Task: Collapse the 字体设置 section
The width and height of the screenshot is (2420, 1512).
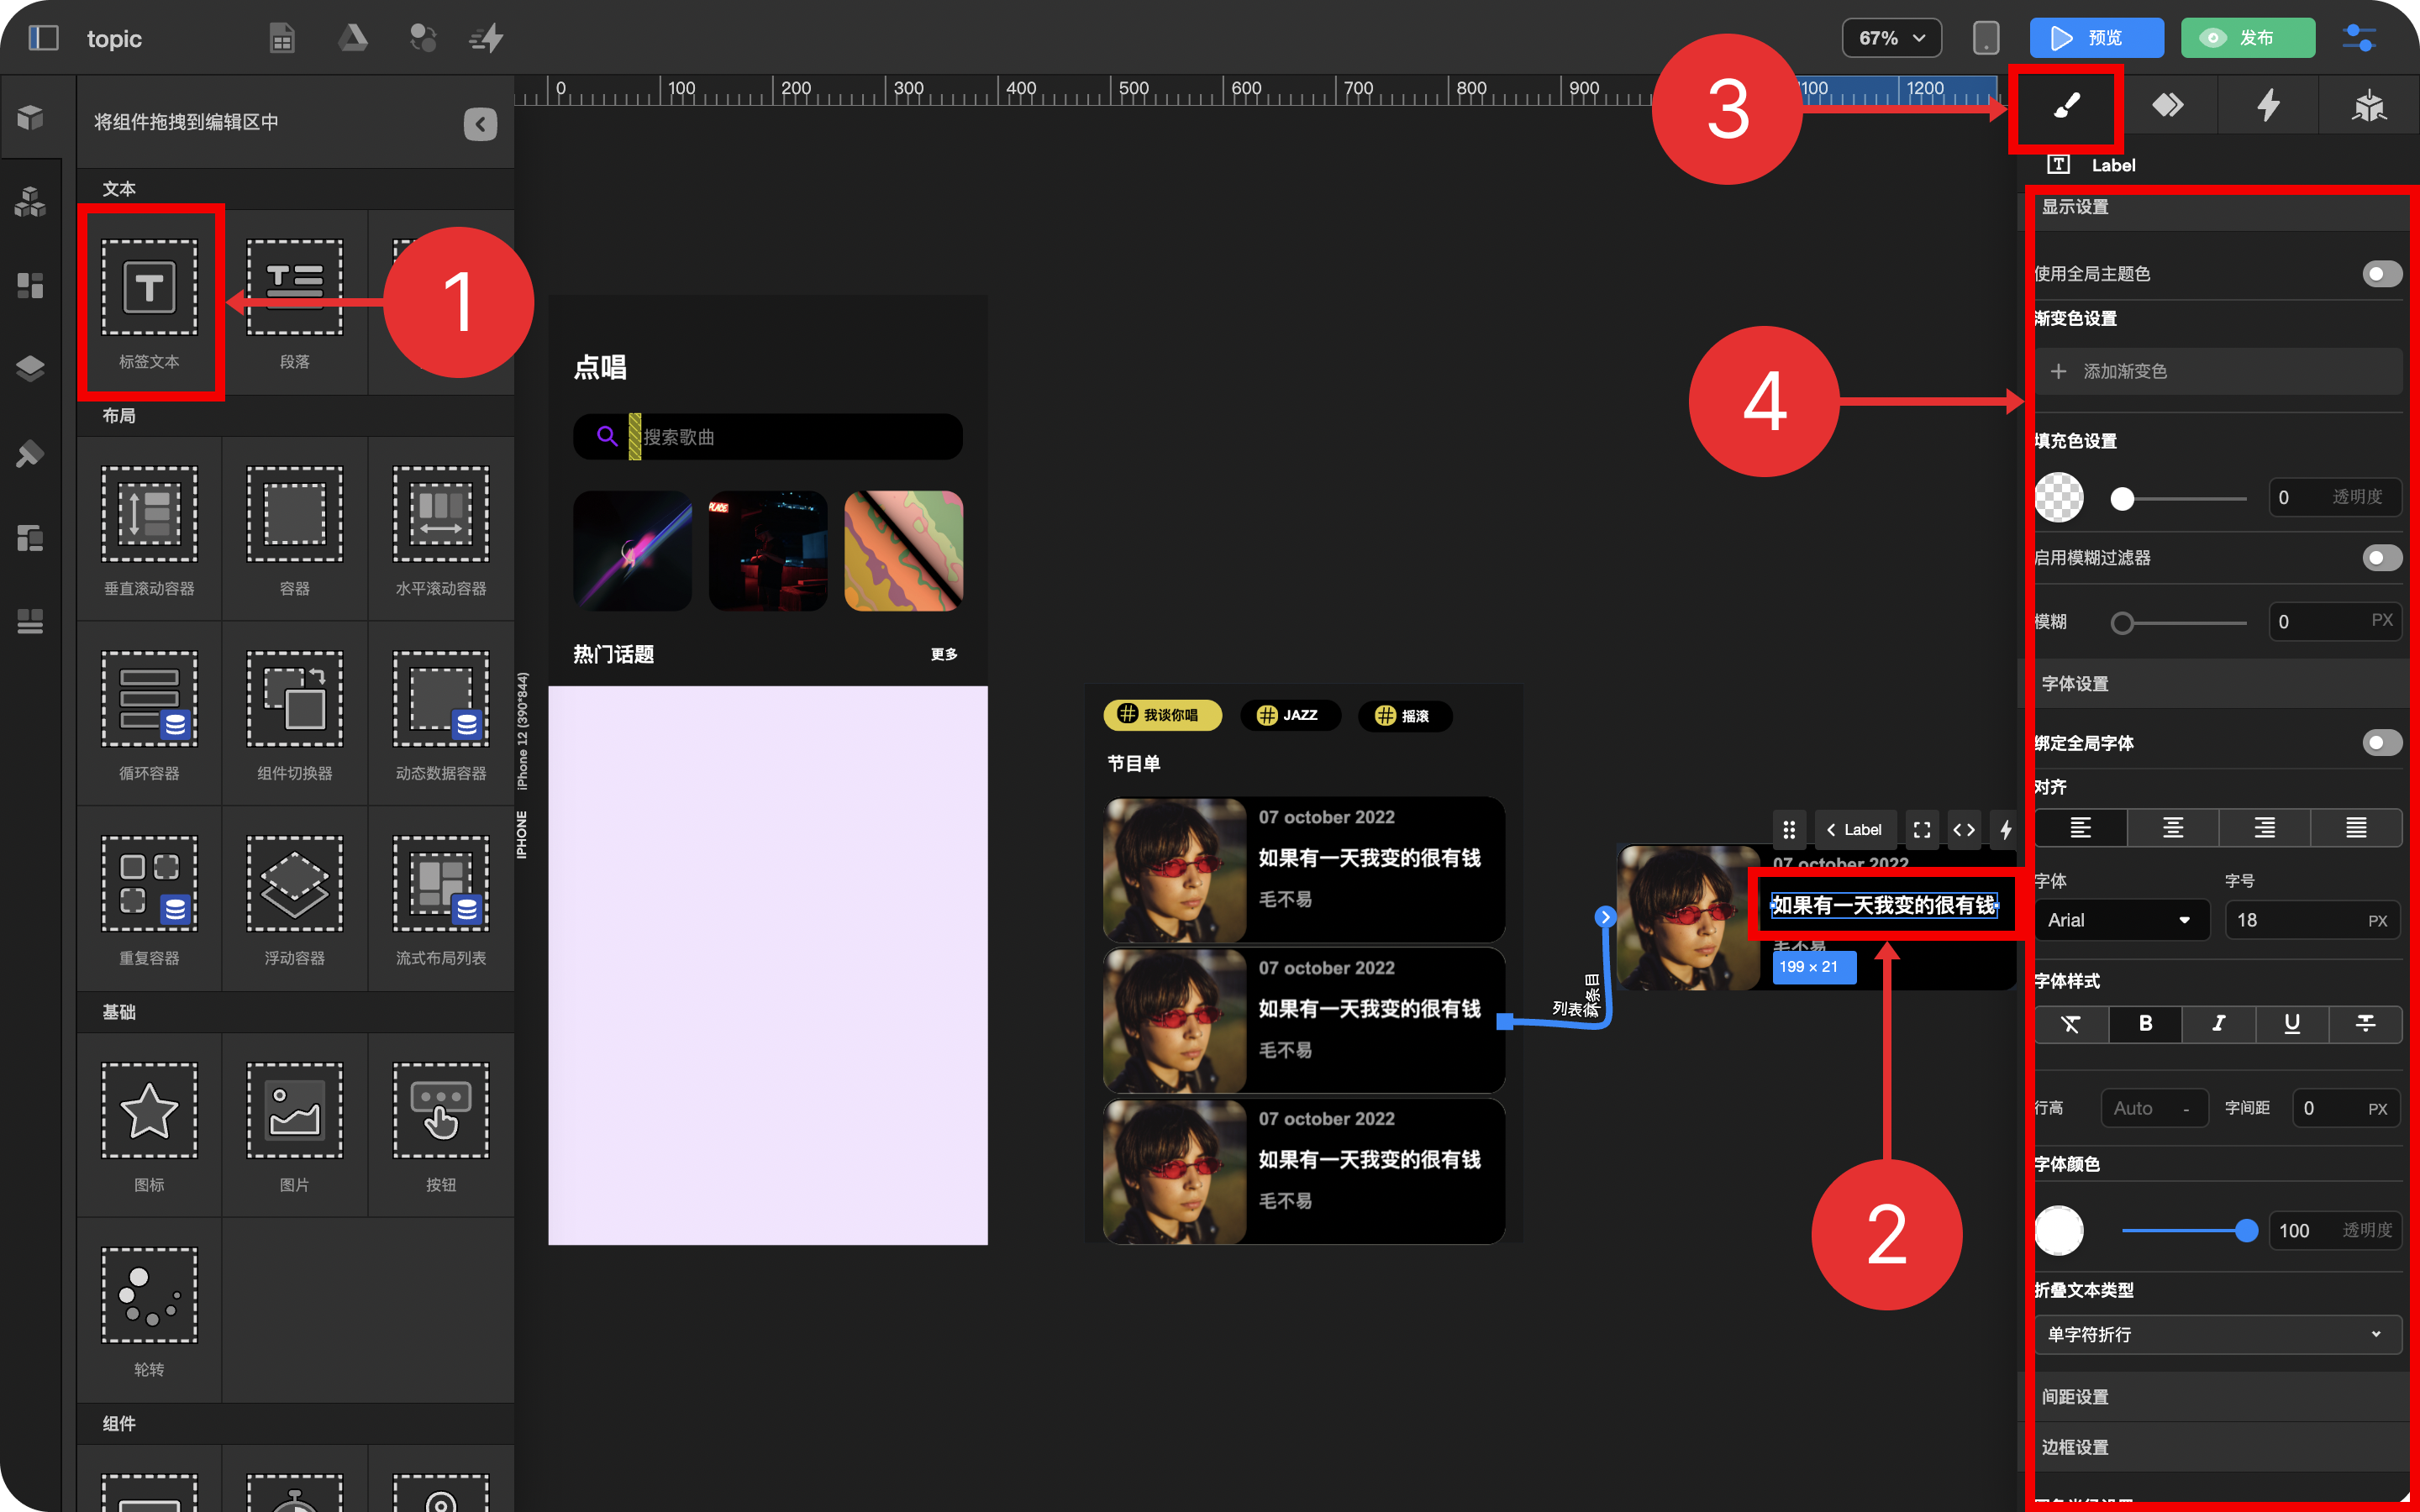Action: click(2218, 683)
